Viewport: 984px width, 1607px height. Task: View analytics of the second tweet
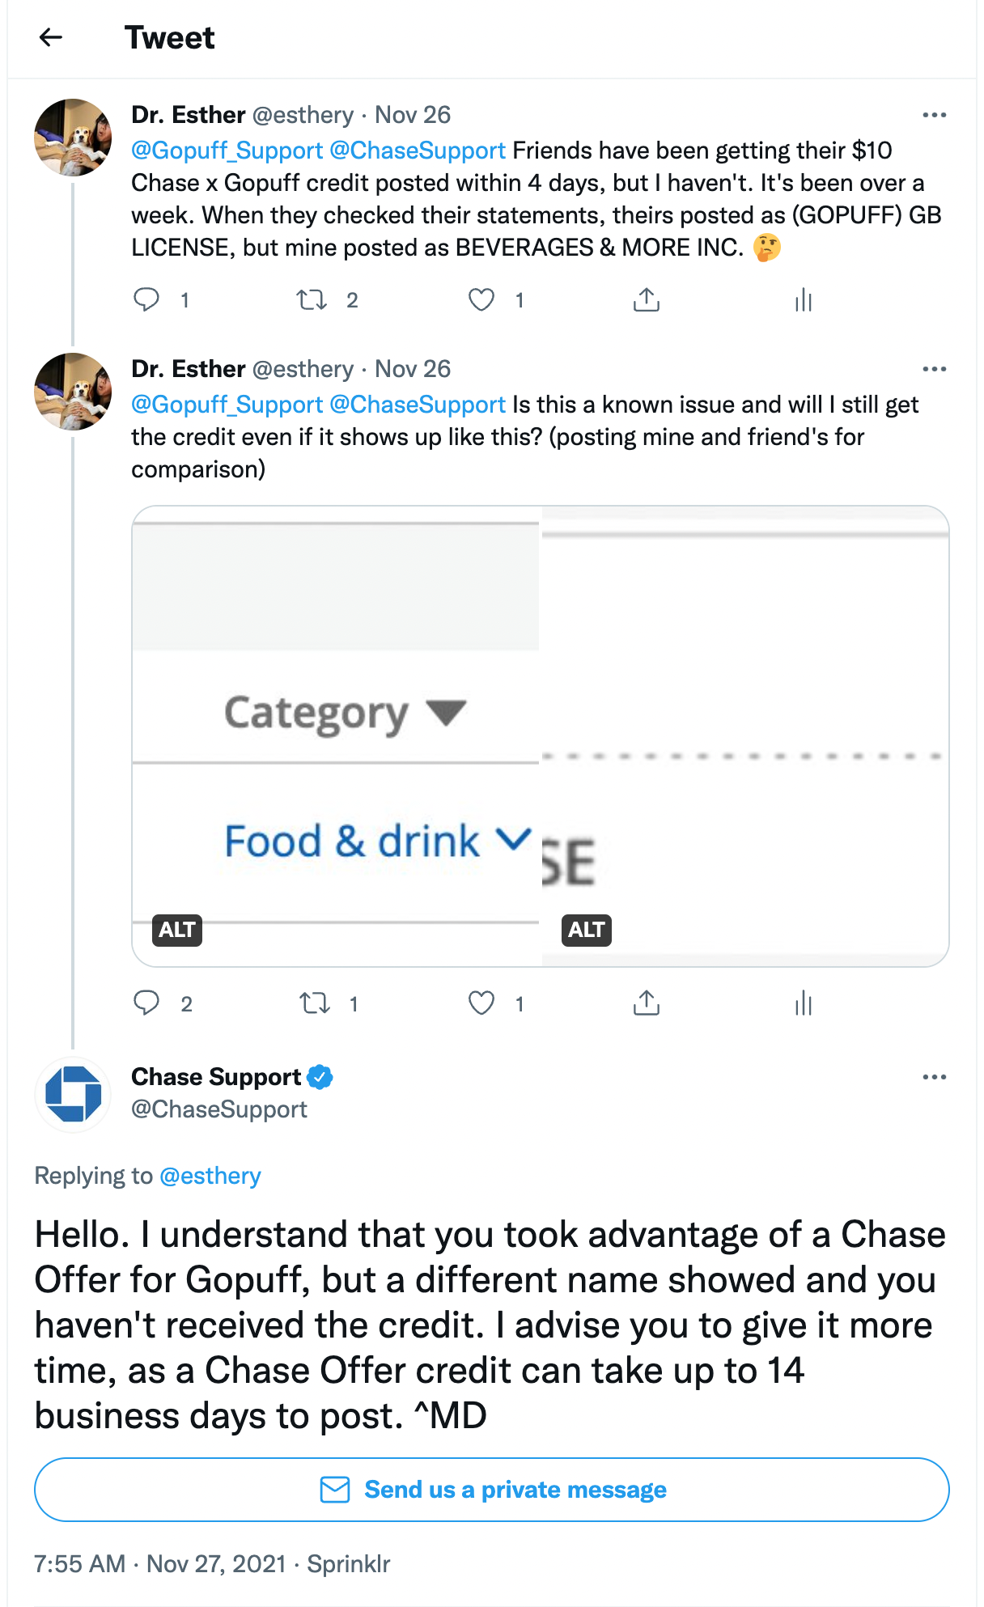point(803,1003)
